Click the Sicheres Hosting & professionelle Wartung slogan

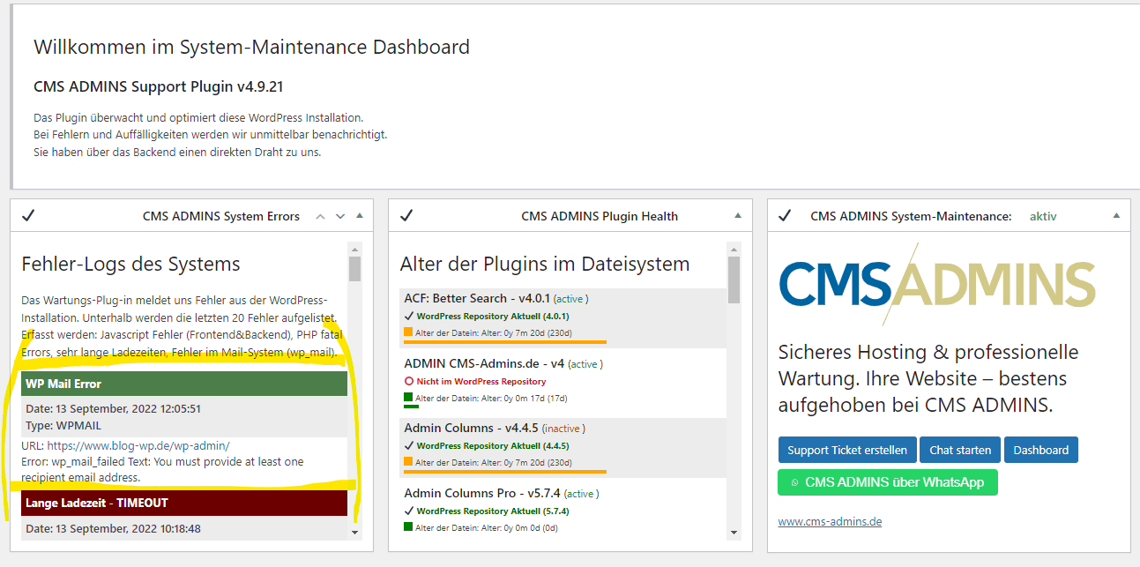click(x=928, y=379)
